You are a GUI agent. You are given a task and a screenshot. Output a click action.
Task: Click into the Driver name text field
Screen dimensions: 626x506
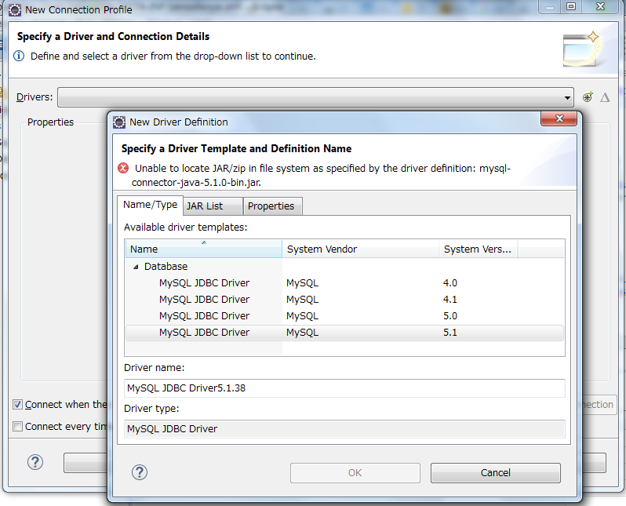[x=344, y=388]
